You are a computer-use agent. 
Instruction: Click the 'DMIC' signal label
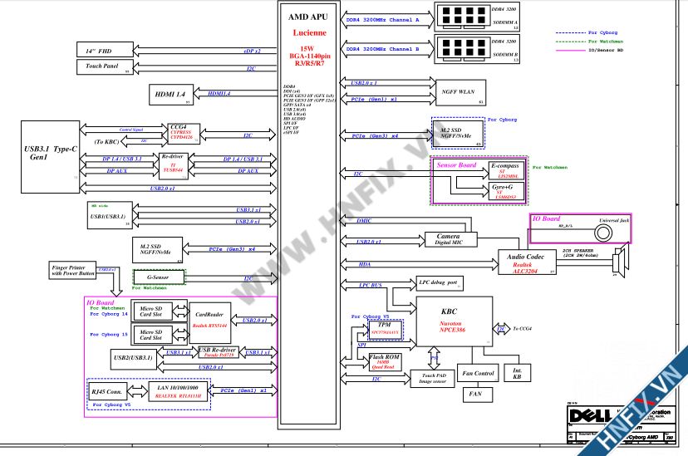(x=364, y=221)
